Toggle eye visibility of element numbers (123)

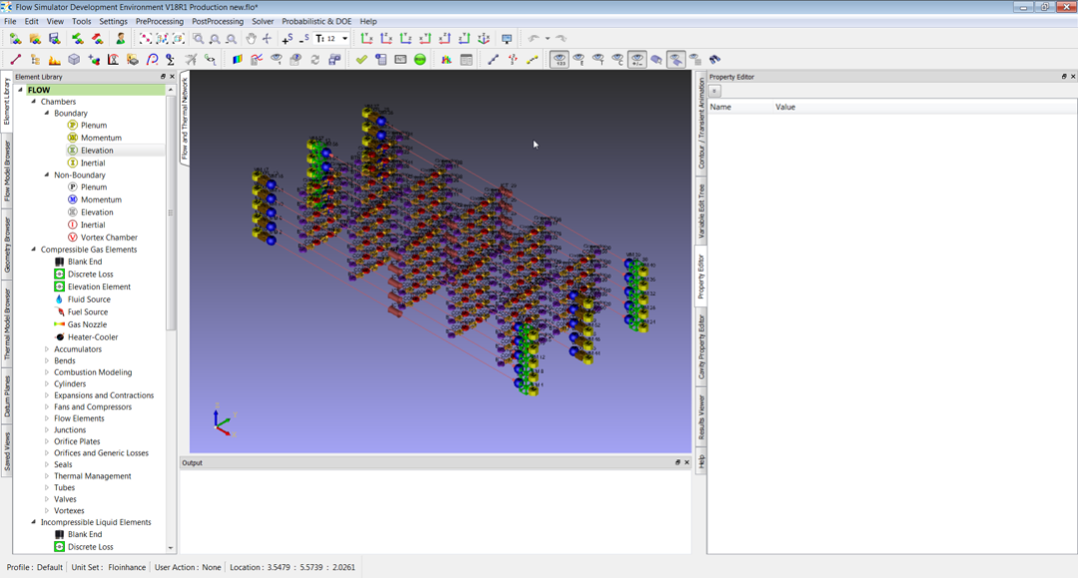560,60
